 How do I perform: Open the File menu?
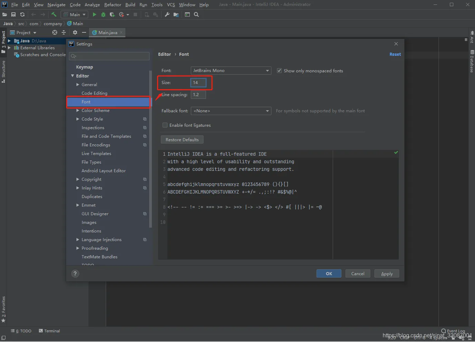14,4
